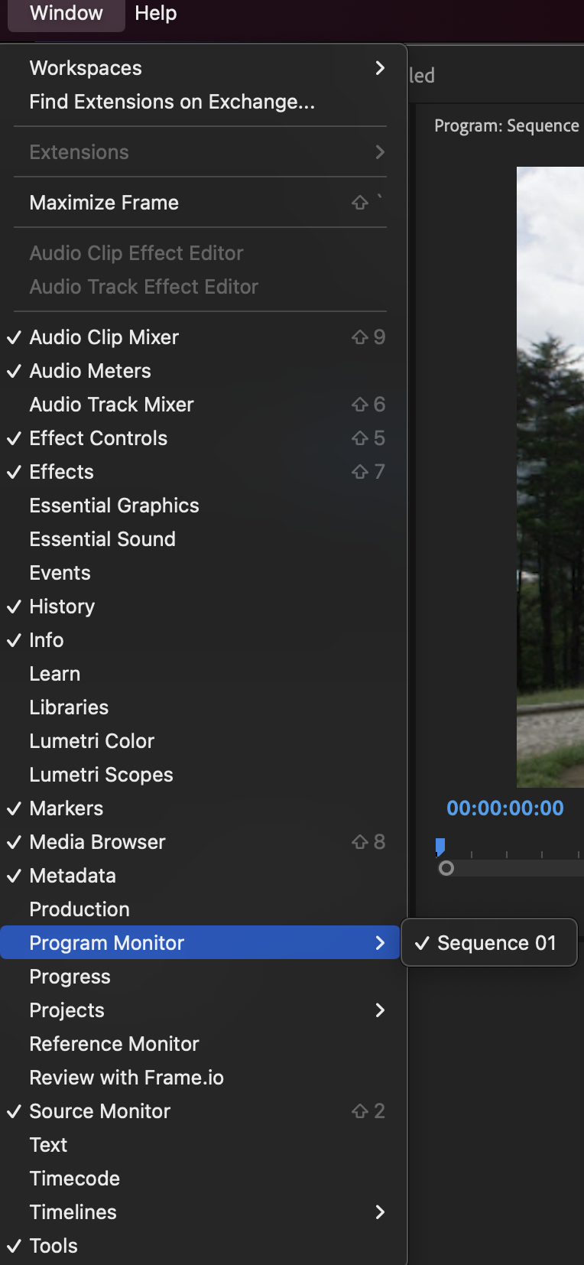Toggle off the Audio Meters panel
Image resolution: width=584 pixels, height=1265 pixels.
pyautogui.click(x=90, y=371)
